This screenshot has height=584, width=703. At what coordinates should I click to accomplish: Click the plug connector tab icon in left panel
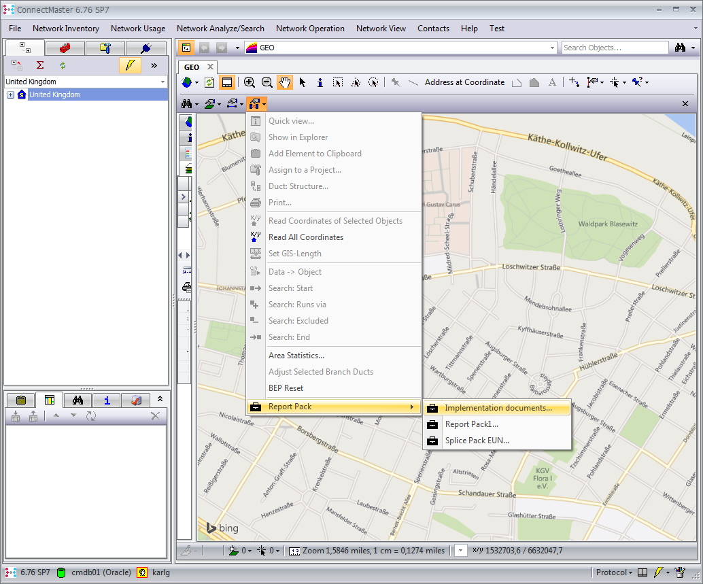click(x=146, y=48)
